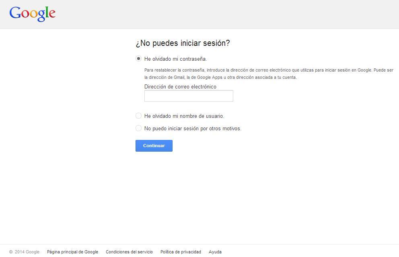Select radio button for 'No puedo iniciar sesión por otros motivos'
The width and height of the screenshot is (399, 257).
pyautogui.click(x=139, y=128)
